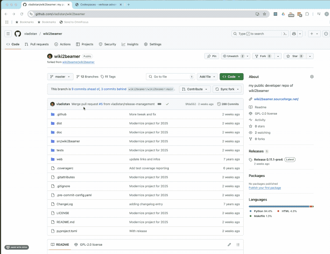The image size is (330, 254).
Task: Open the pyproject.toml file
Action: 67,231
